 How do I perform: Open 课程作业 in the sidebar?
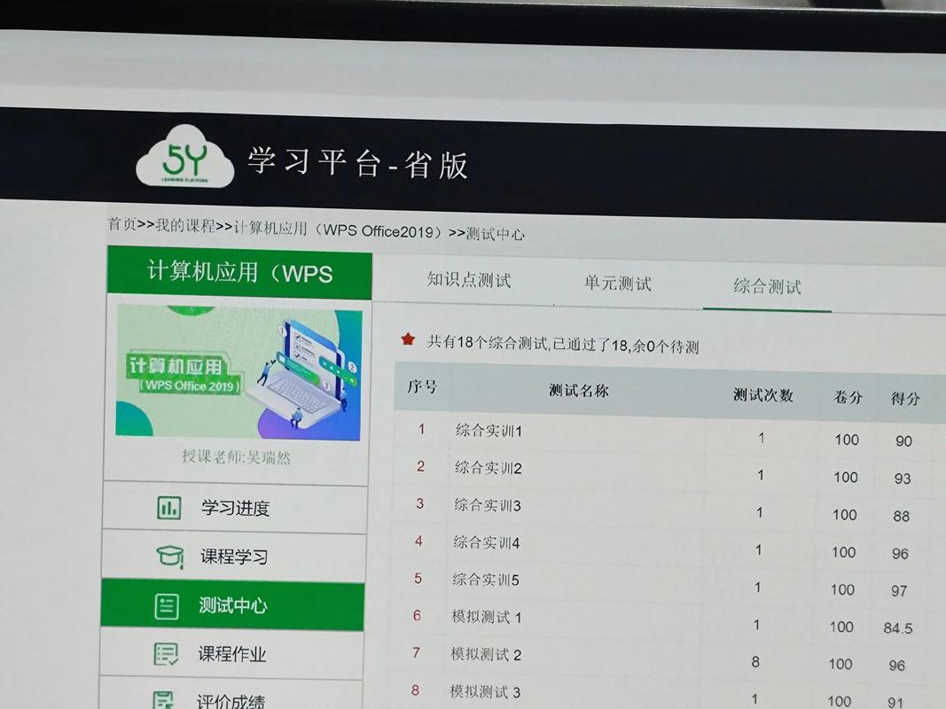pyautogui.click(x=231, y=654)
